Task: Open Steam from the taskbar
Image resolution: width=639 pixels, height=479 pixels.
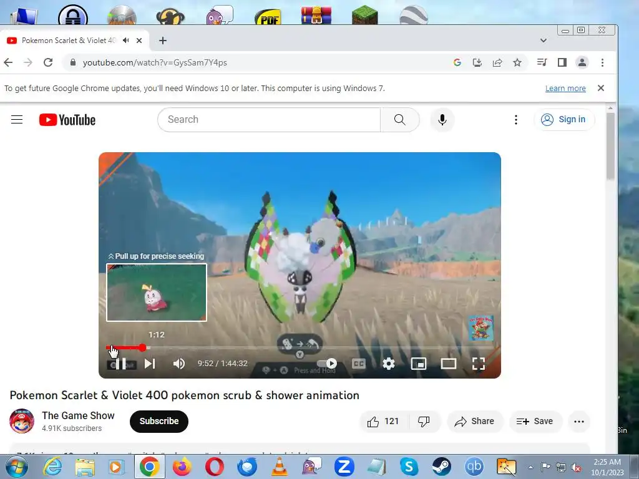Action: [x=441, y=467]
